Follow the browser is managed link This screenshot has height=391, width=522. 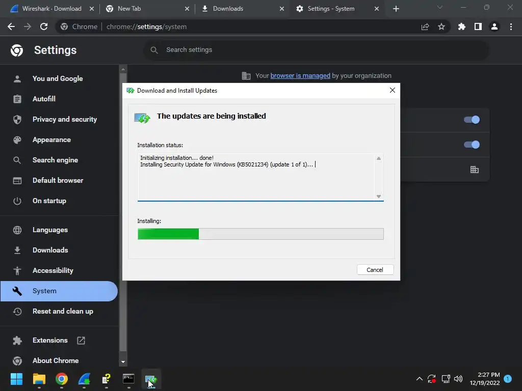coord(300,76)
